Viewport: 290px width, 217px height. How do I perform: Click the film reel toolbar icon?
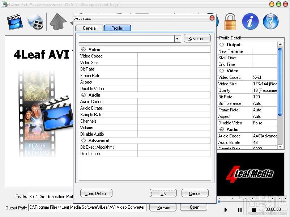(35, 22)
